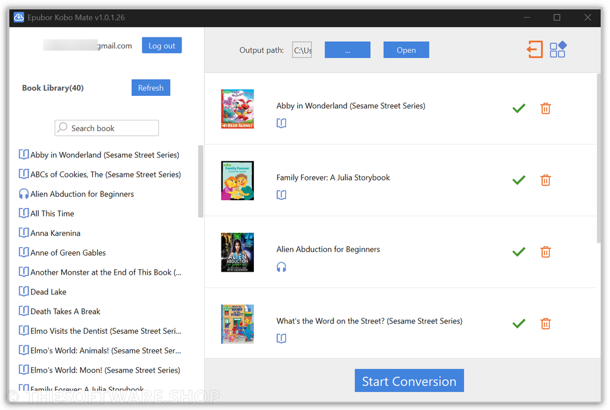Viewport: 610px width, 410px height.
Task: Click Epubor Kobo Mate app logo in title bar
Action: click(x=18, y=17)
